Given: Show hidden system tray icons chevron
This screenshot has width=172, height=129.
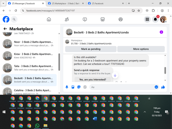Looking at the screenshot, I should 145,112.
